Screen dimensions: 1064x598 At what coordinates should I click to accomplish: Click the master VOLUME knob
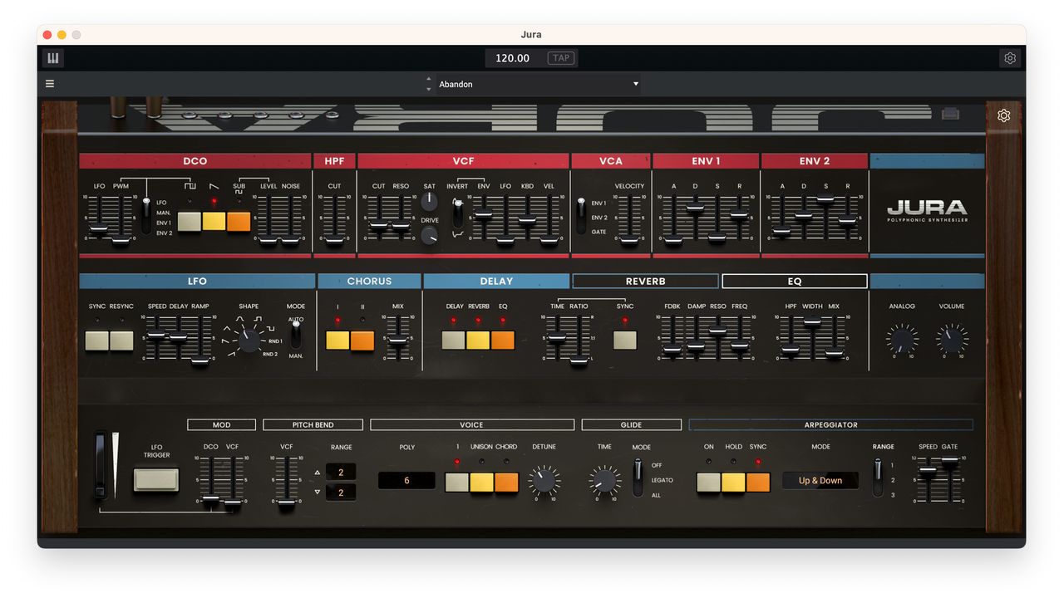[x=952, y=339]
